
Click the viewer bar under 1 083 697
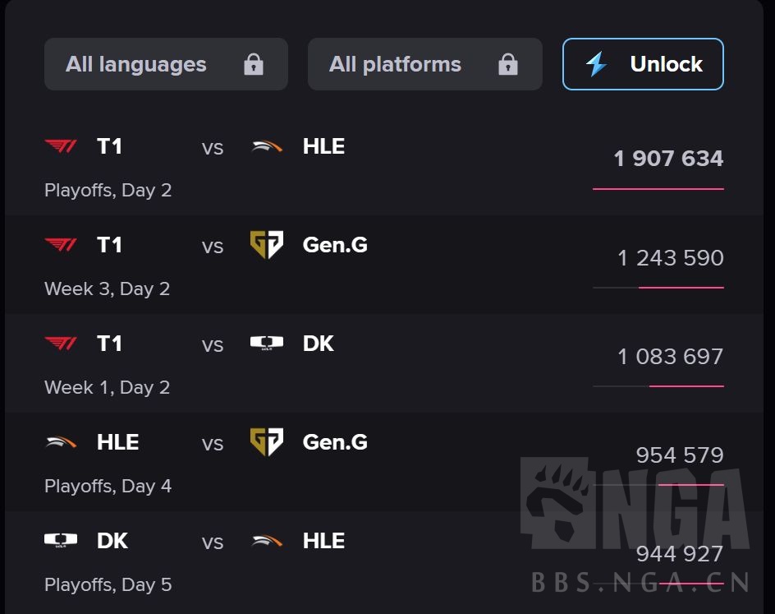pyautogui.click(x=658, y=386)
